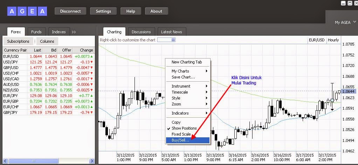Select the EUR/JPY currency pair
Viewport: 358px width, 165px height.
(11, 96)
